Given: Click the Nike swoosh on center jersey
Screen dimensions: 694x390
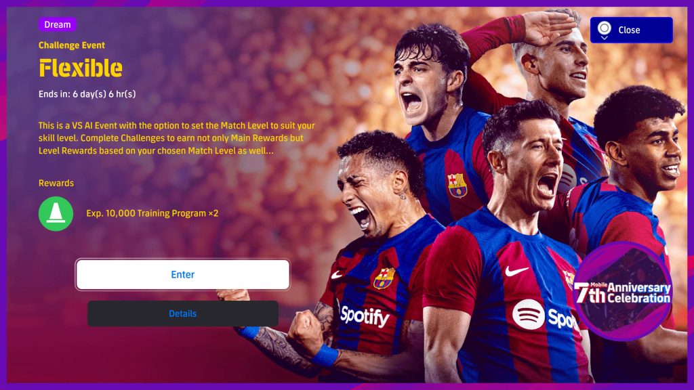Looking at the screenshot, I should (516, 270).
